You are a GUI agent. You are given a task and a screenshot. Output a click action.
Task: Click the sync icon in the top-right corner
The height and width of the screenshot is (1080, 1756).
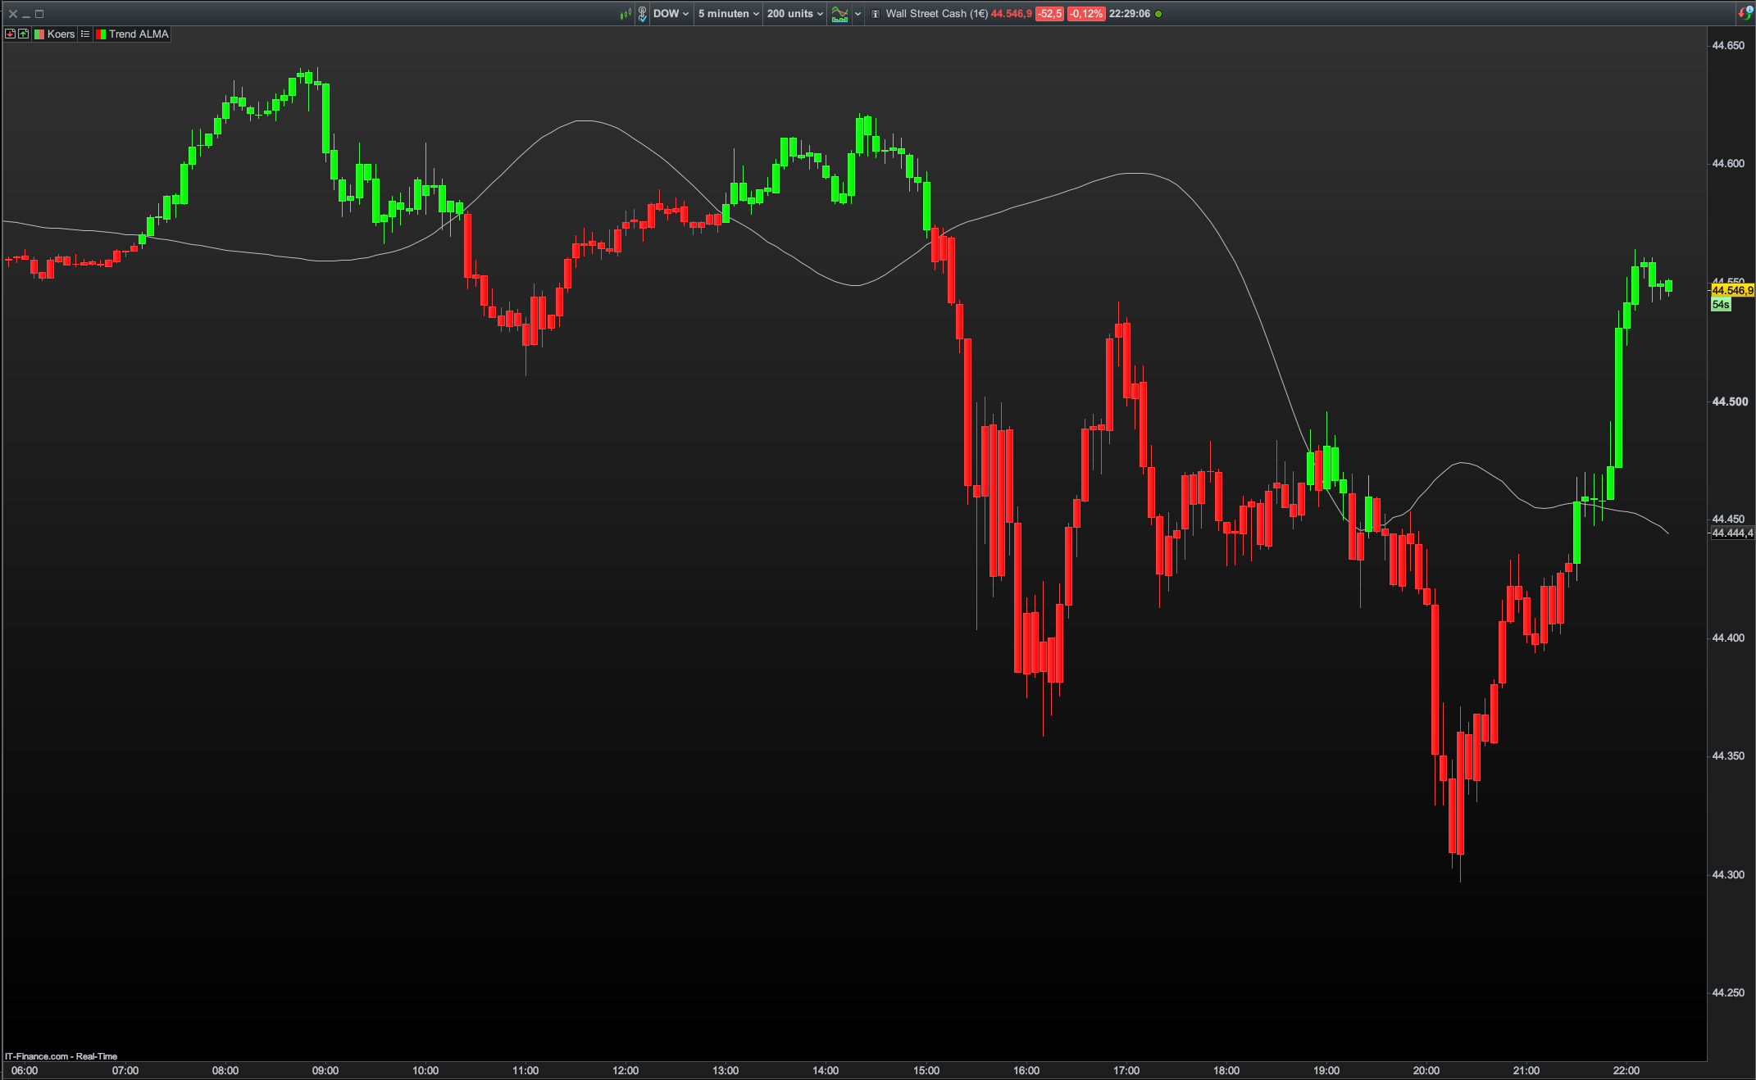click(1745, 13)
